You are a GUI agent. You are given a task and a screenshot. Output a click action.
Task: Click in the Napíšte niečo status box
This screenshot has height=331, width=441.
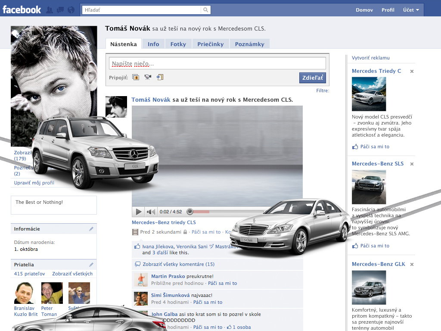[217, 63]
